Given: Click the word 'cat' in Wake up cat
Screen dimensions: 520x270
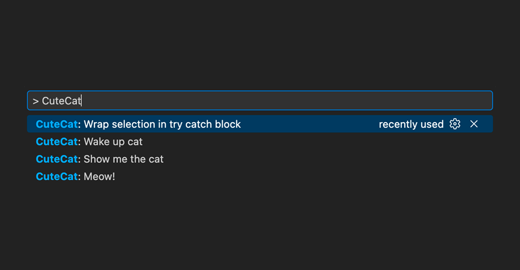Looking at the screenshot, I should (x=135, y=142).
